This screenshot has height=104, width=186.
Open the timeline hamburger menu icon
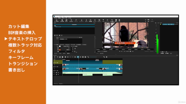(55, 57)
